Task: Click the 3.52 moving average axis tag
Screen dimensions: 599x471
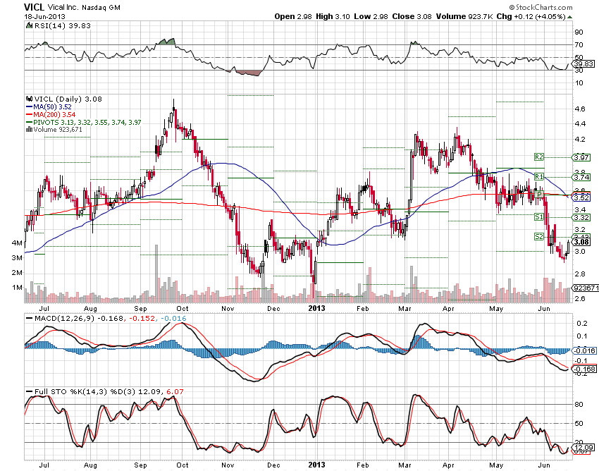Action: 581,197
